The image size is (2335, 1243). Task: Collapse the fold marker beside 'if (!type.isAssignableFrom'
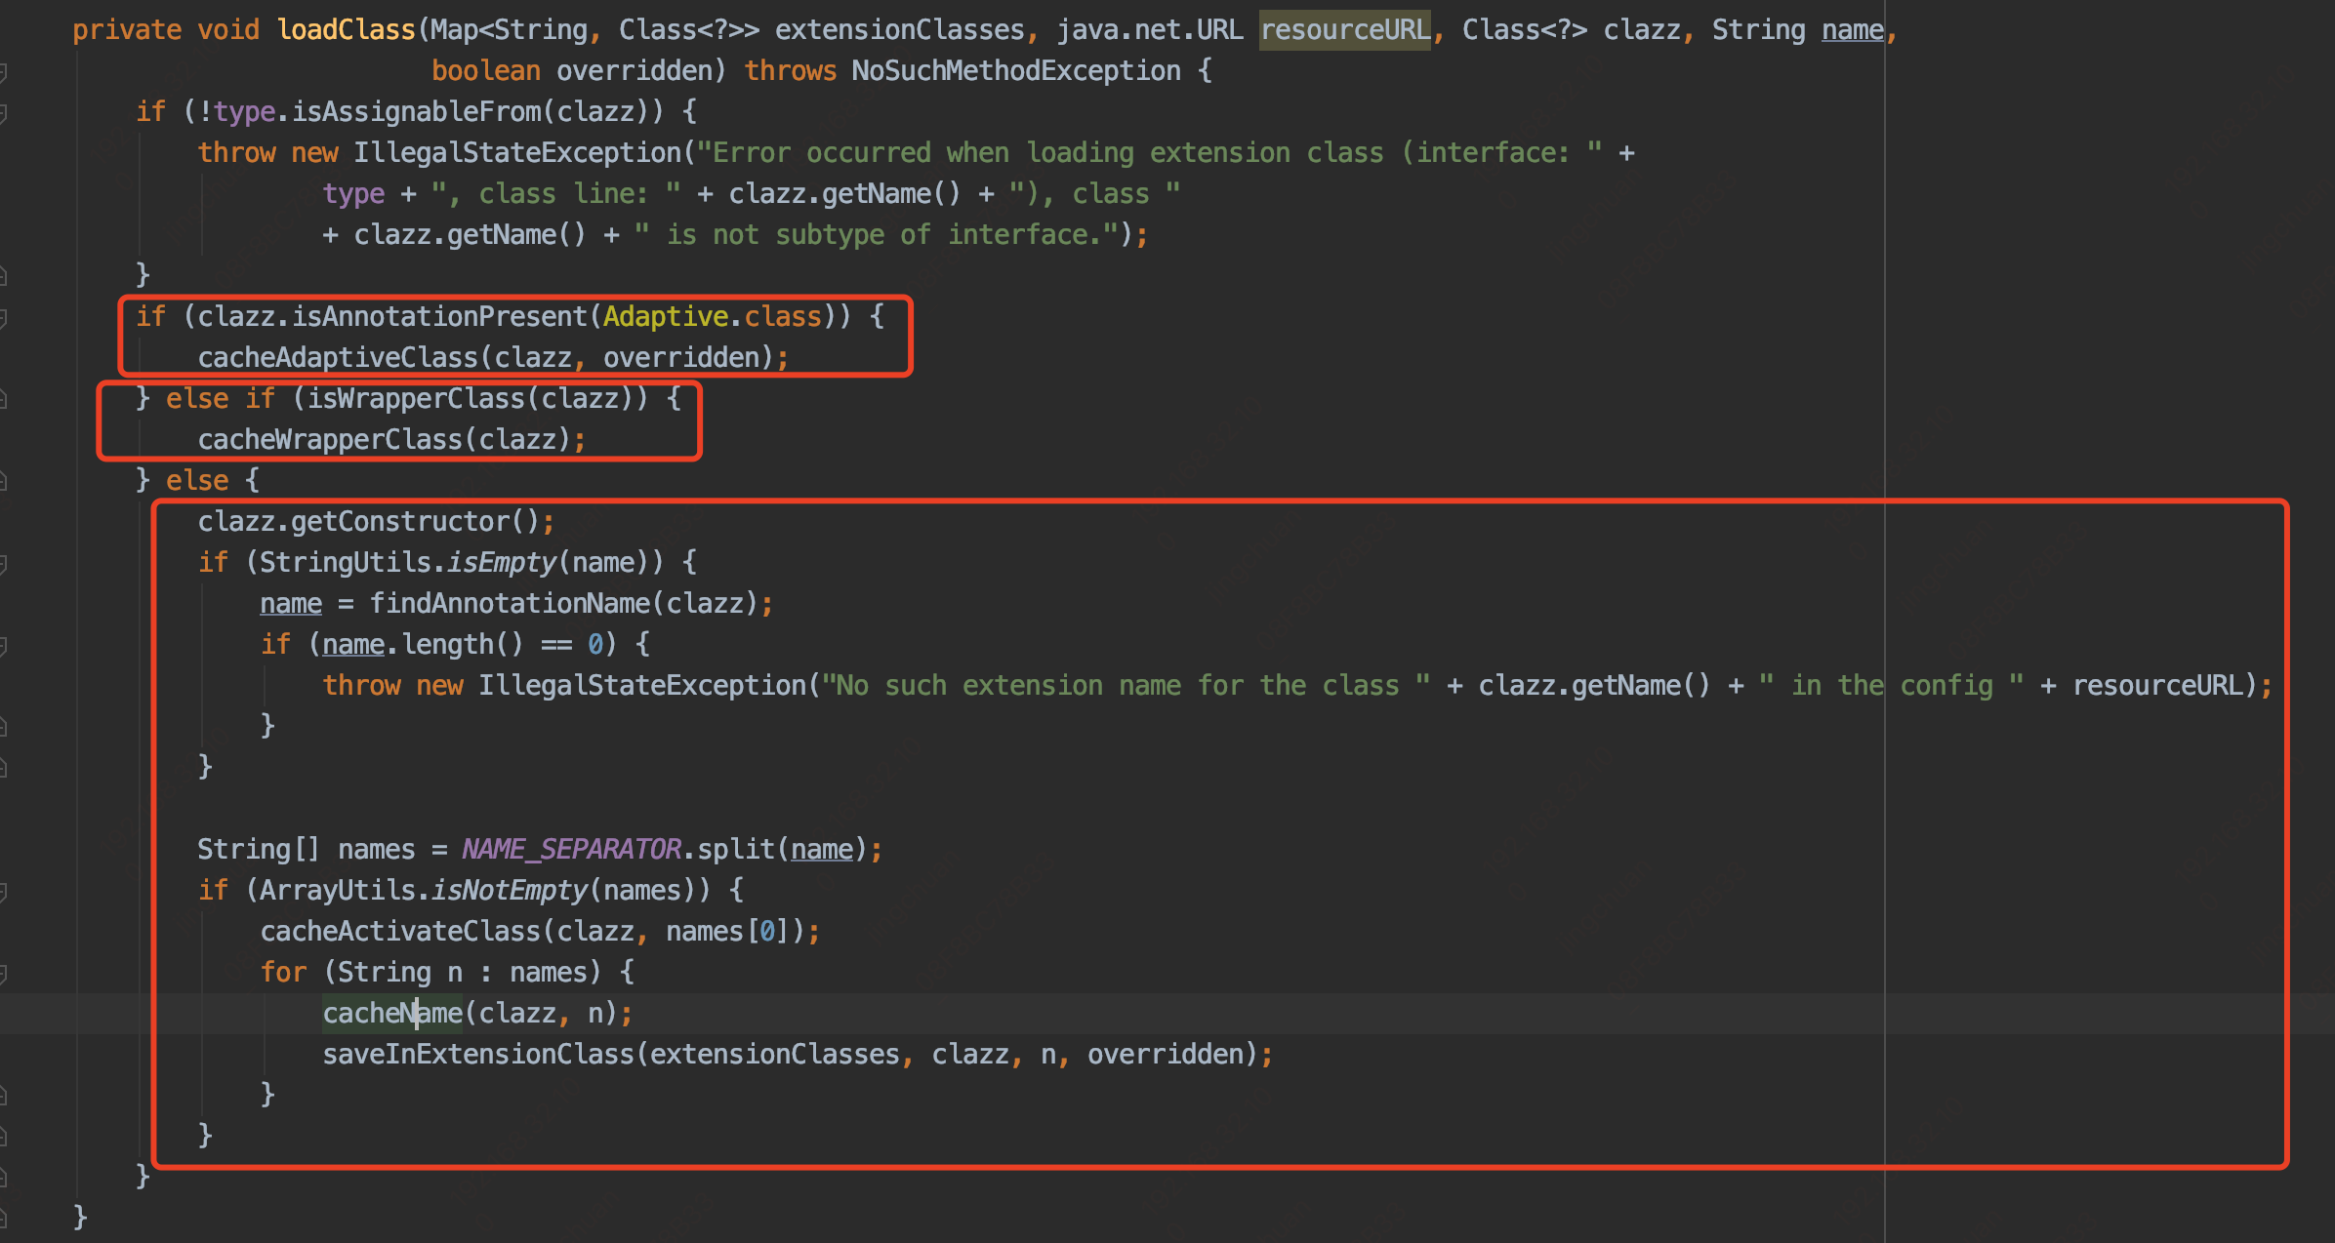tap(3, 113)
